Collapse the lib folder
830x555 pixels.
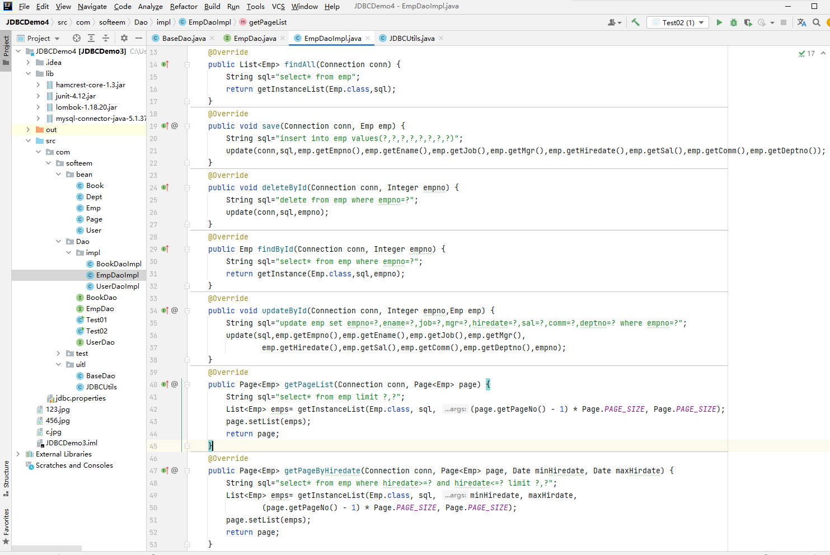pyautogui.click(x=28, y=73)
